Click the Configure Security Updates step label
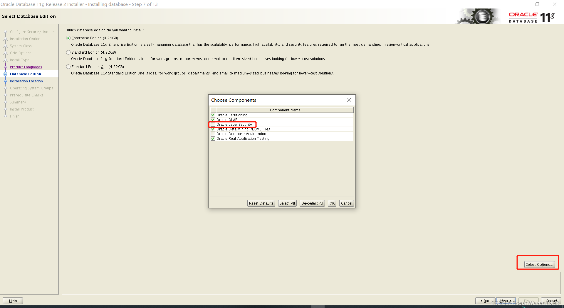The width and height of the screenshot is (564, 308). (33, 32)
